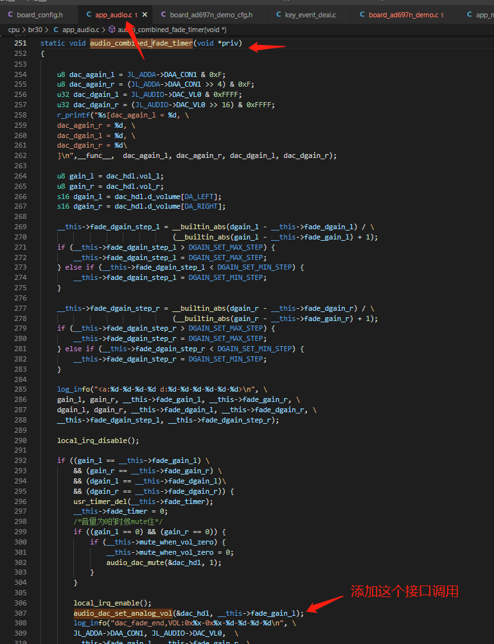Click the r_printf call on line 258

73,115
